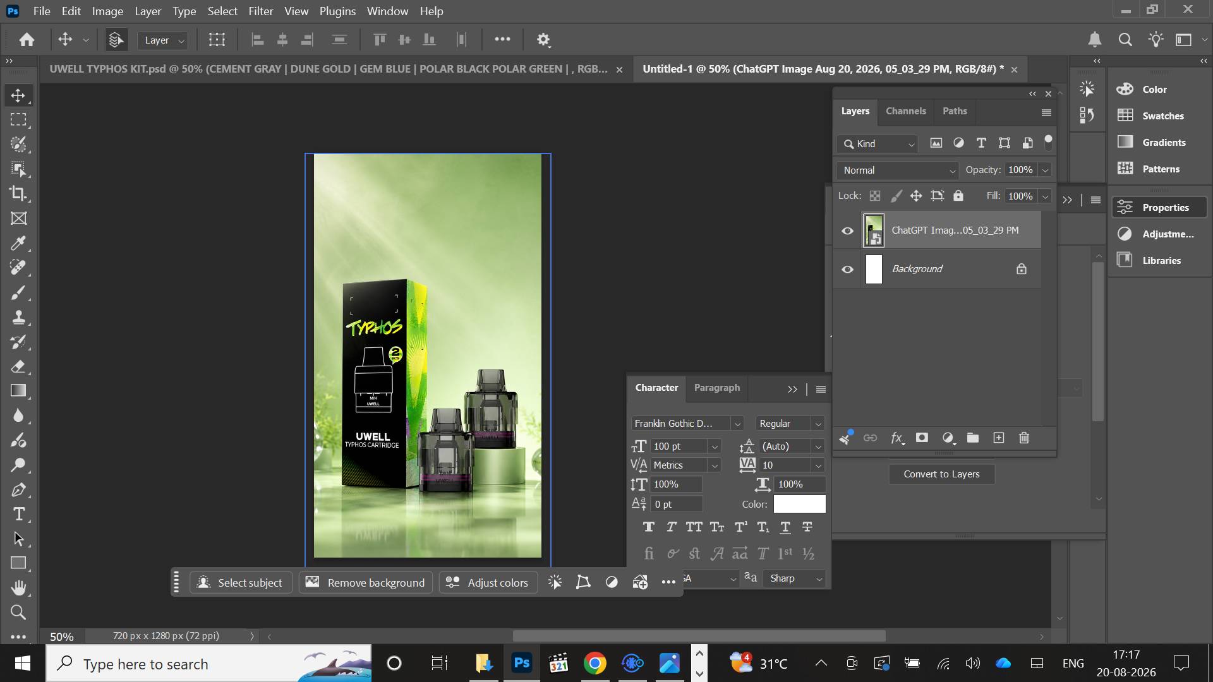
Task: Hide the Background layer
Action: (x=847, y=269)
